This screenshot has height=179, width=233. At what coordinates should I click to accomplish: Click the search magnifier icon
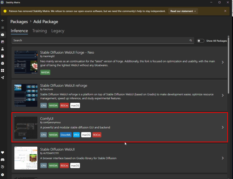click(x=190, y=40)
